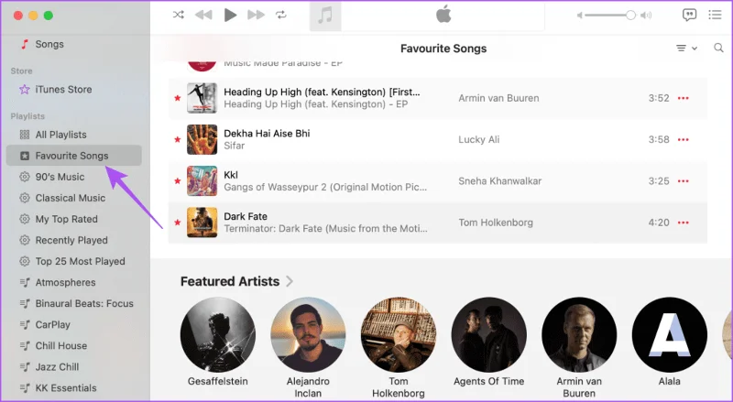Click the Heading Up High album artwork
The height and width of the screenshot is (402, 733).
tap(202, 98)
